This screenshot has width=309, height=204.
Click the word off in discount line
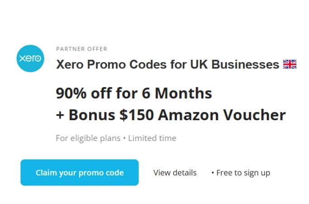click(x=102, y=93)
